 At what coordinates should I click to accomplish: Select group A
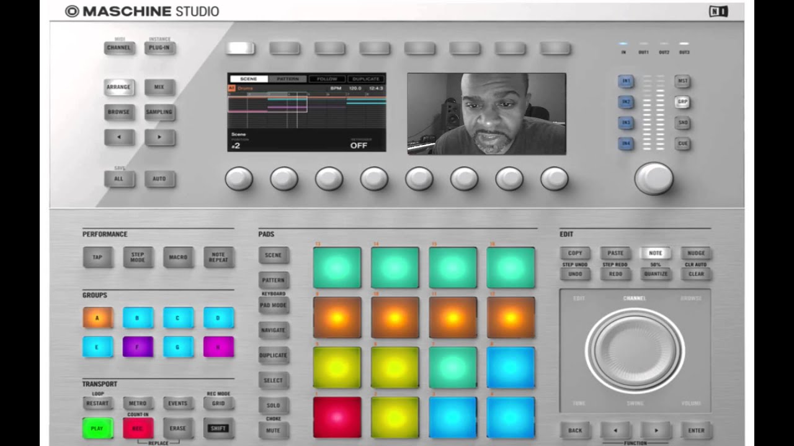pos(97,317)
